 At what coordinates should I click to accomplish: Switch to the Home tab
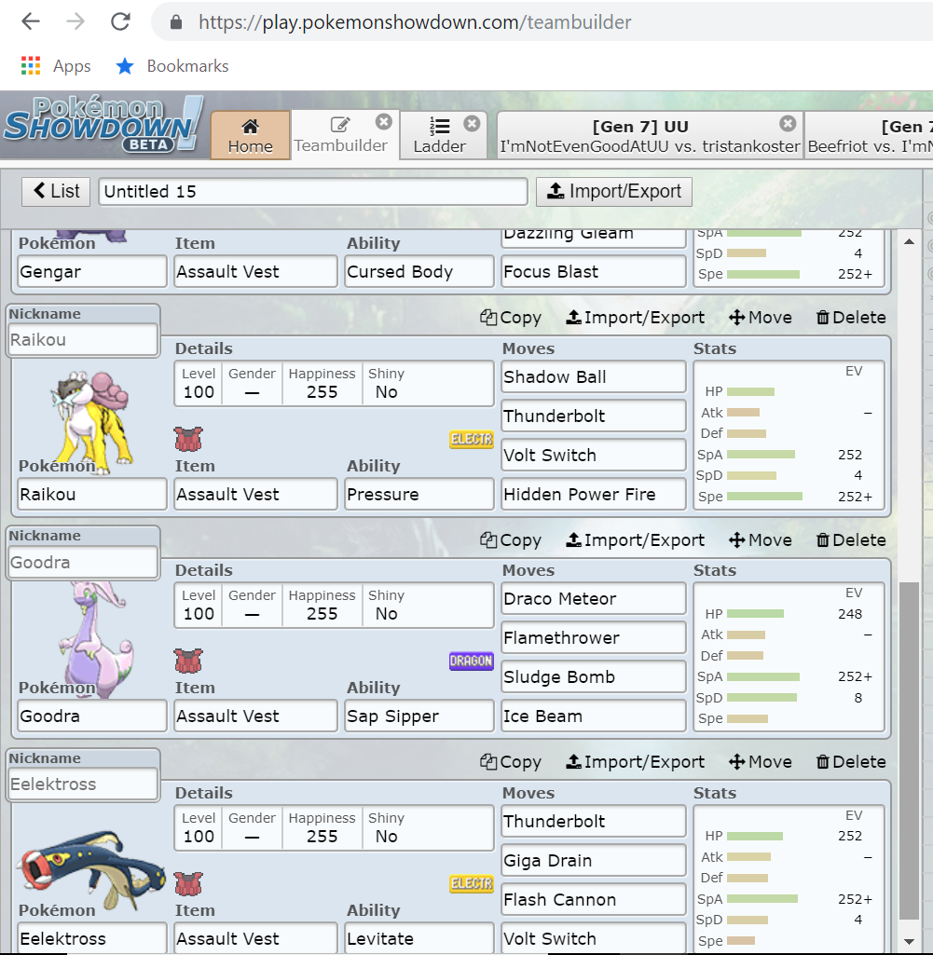click(251, 135)
